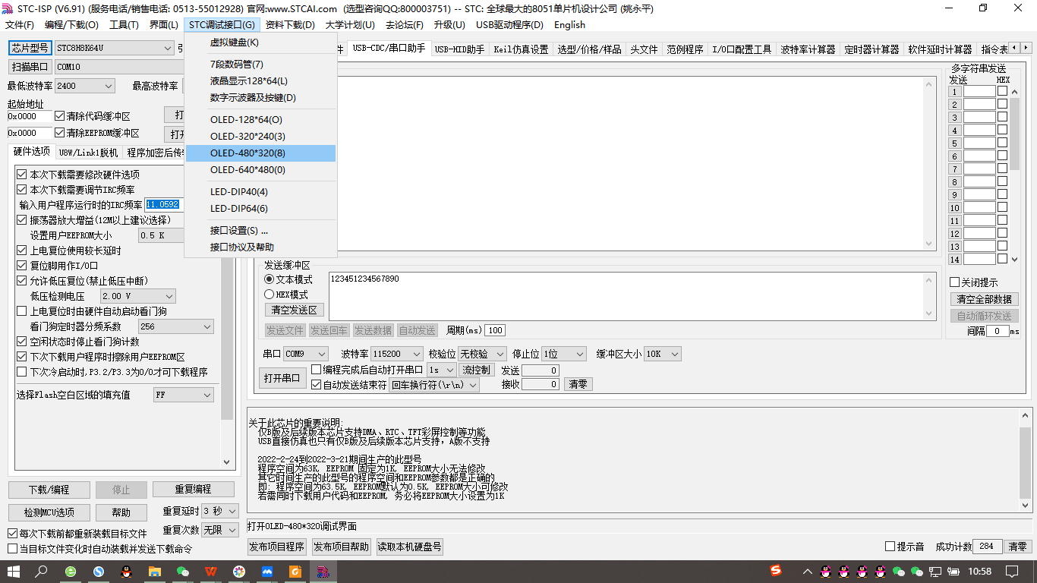Toggle 清除代码缓冲区 checkbox

pyautogui.click(x=60, y=116)
